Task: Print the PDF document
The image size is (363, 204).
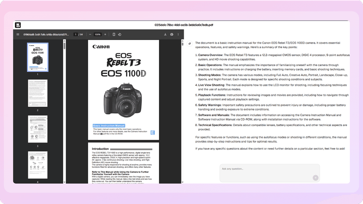Action: pos(172,35)
